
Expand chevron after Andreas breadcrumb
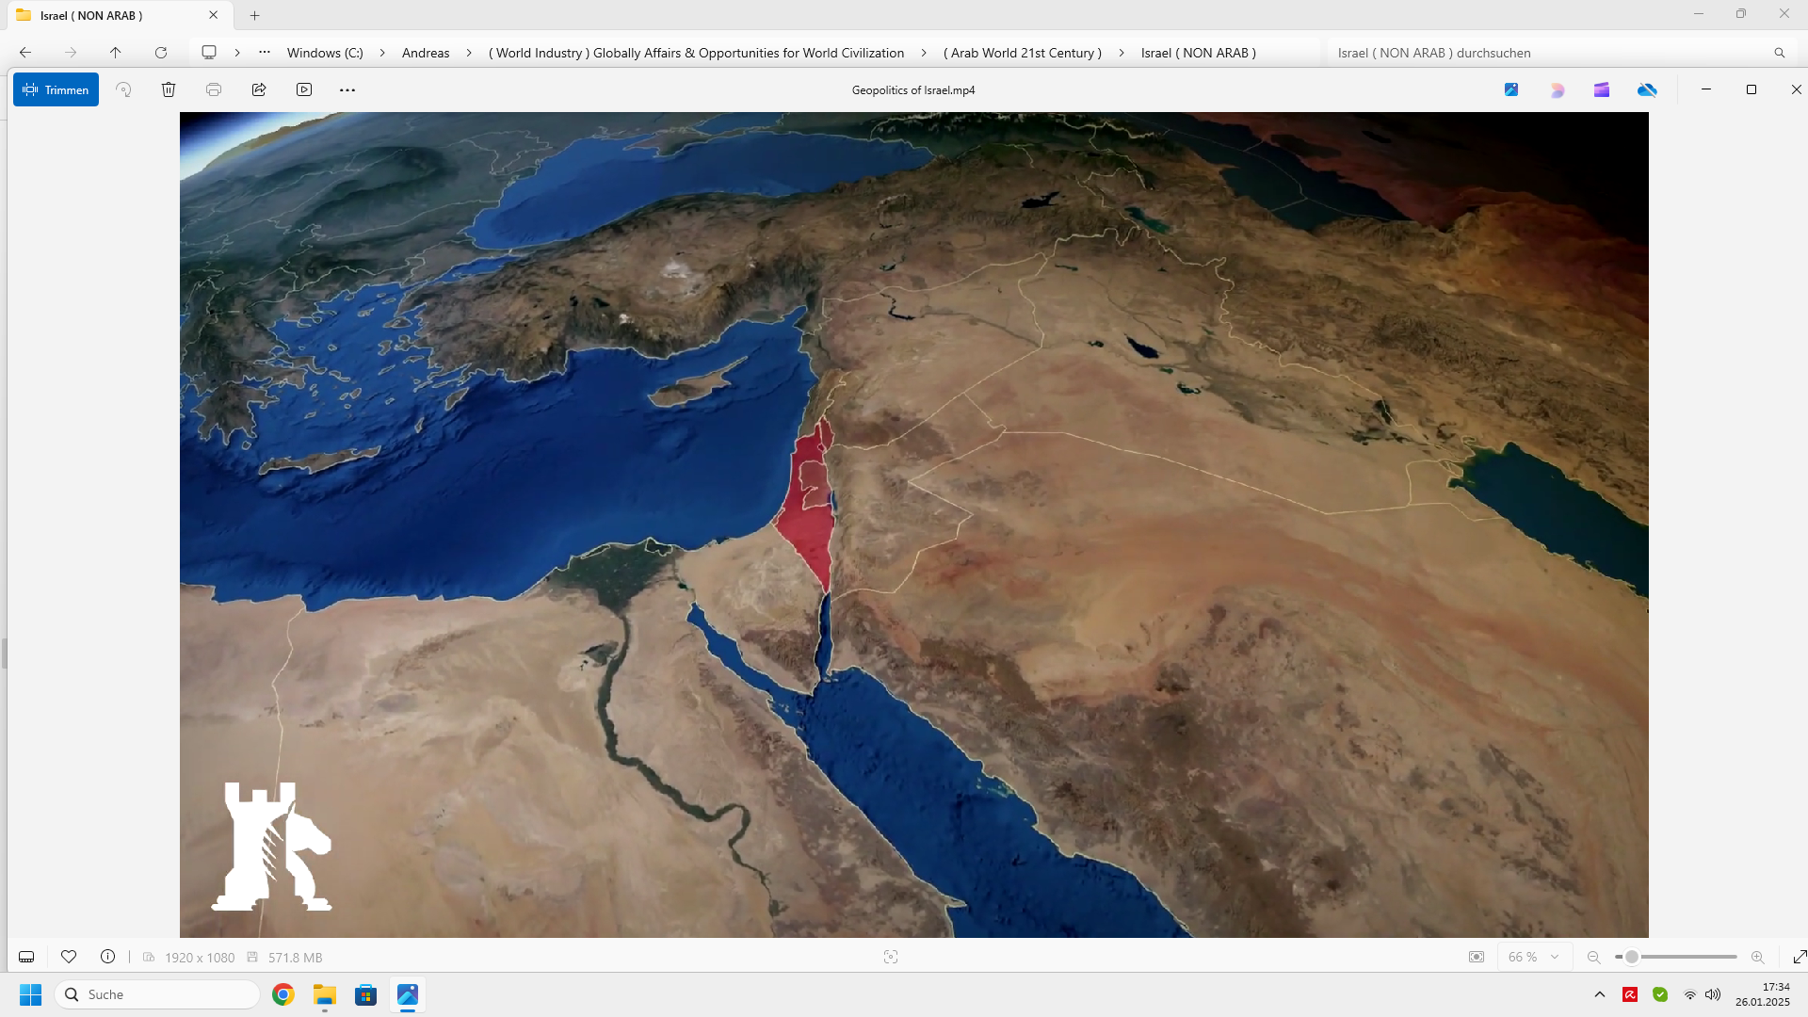click(x=469, y=53)
